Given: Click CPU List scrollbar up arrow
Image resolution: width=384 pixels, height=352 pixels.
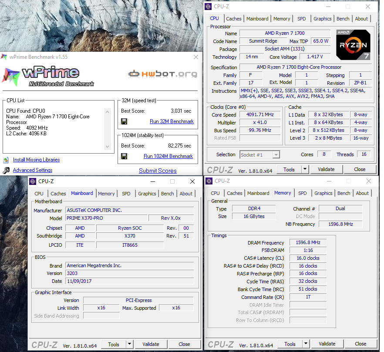Looking at the screenshot, I should coord(107,112).
